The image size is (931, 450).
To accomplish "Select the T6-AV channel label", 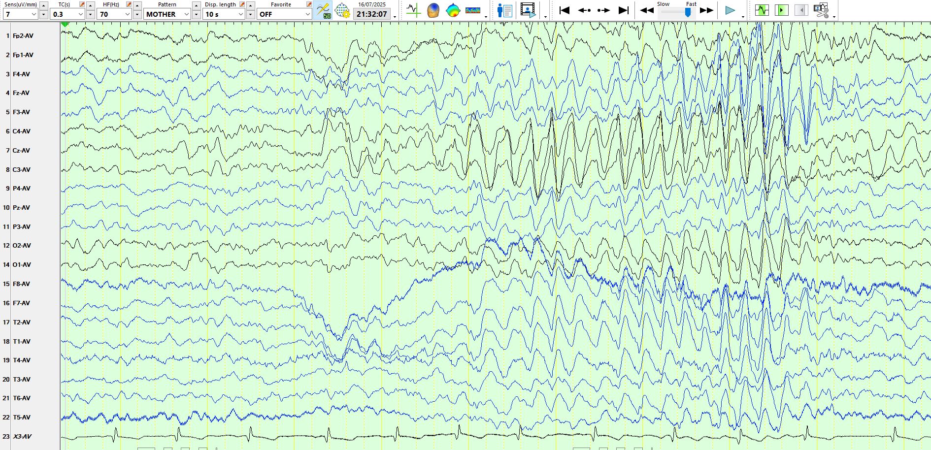I will 22,398.
